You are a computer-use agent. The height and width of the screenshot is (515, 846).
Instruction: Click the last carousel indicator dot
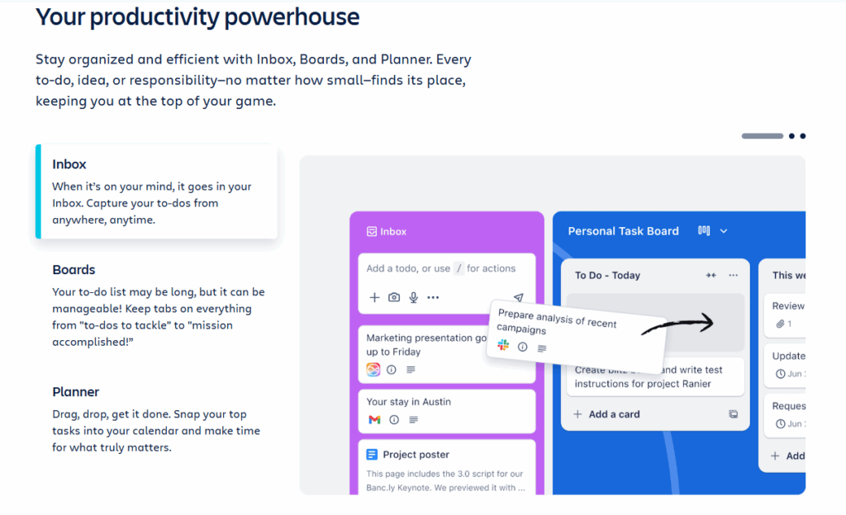[x=802, y=136]
